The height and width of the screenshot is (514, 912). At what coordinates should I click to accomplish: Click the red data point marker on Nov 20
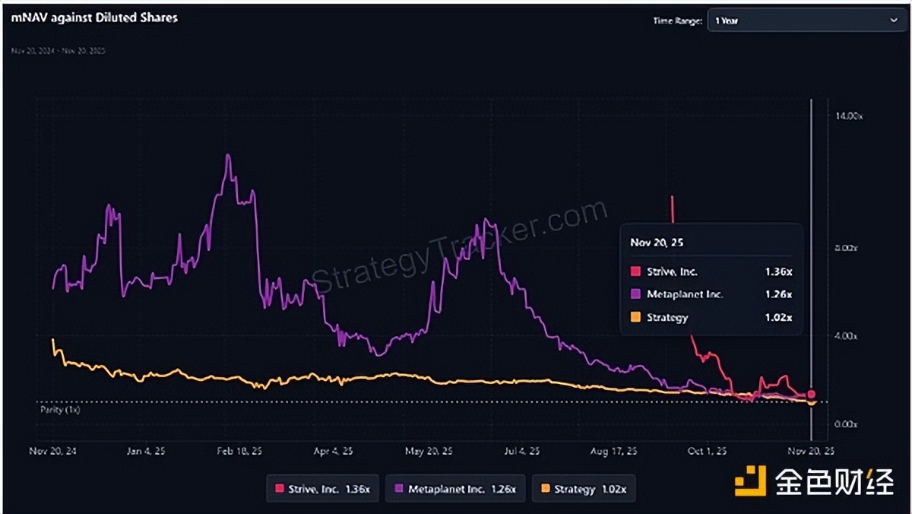[x=811, y=394]
